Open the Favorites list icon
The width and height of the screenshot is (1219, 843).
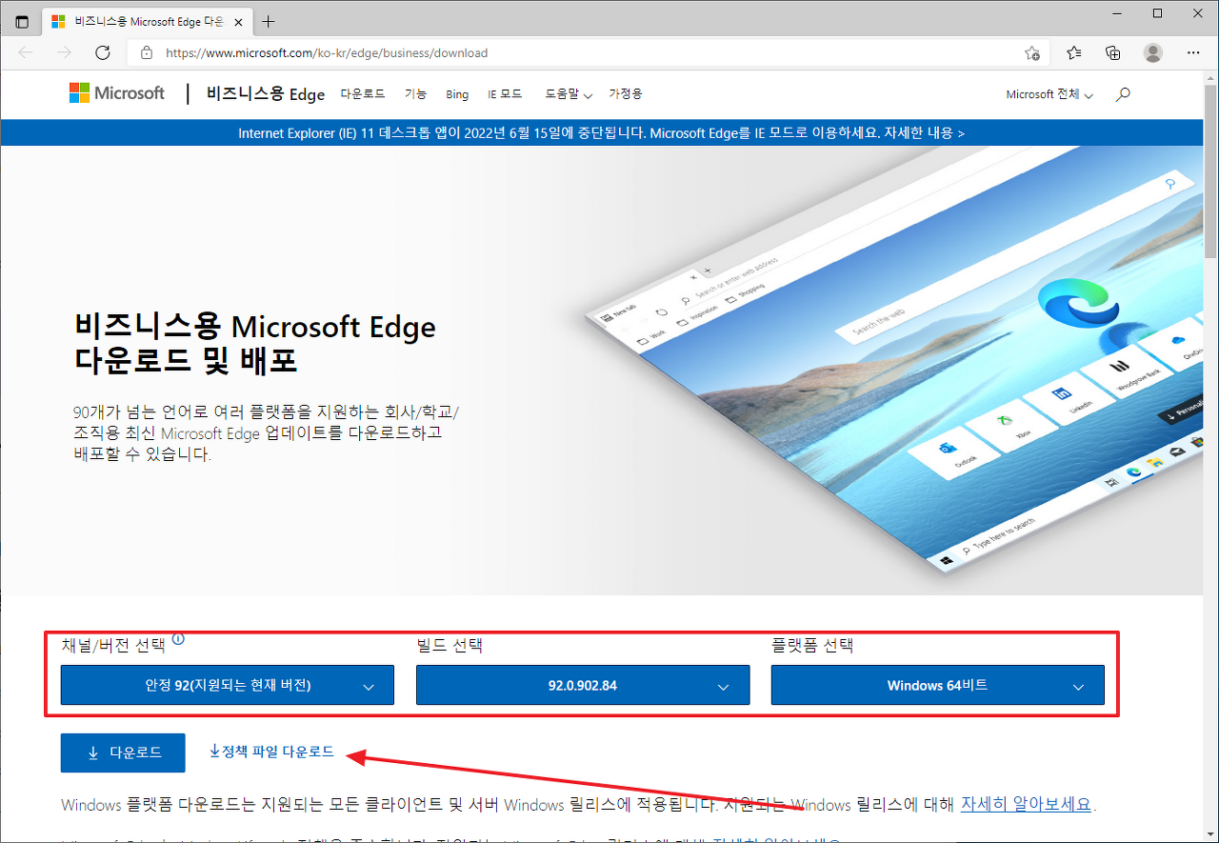click(x=1074, y=53)
